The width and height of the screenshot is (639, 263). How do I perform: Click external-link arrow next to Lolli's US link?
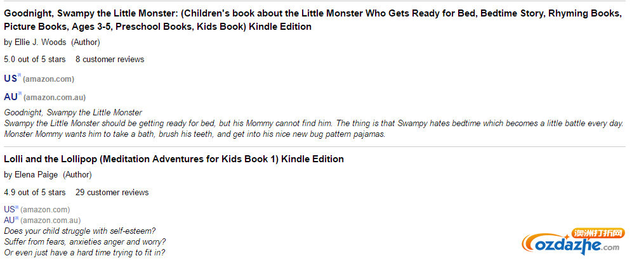click(x=16, y=208)
